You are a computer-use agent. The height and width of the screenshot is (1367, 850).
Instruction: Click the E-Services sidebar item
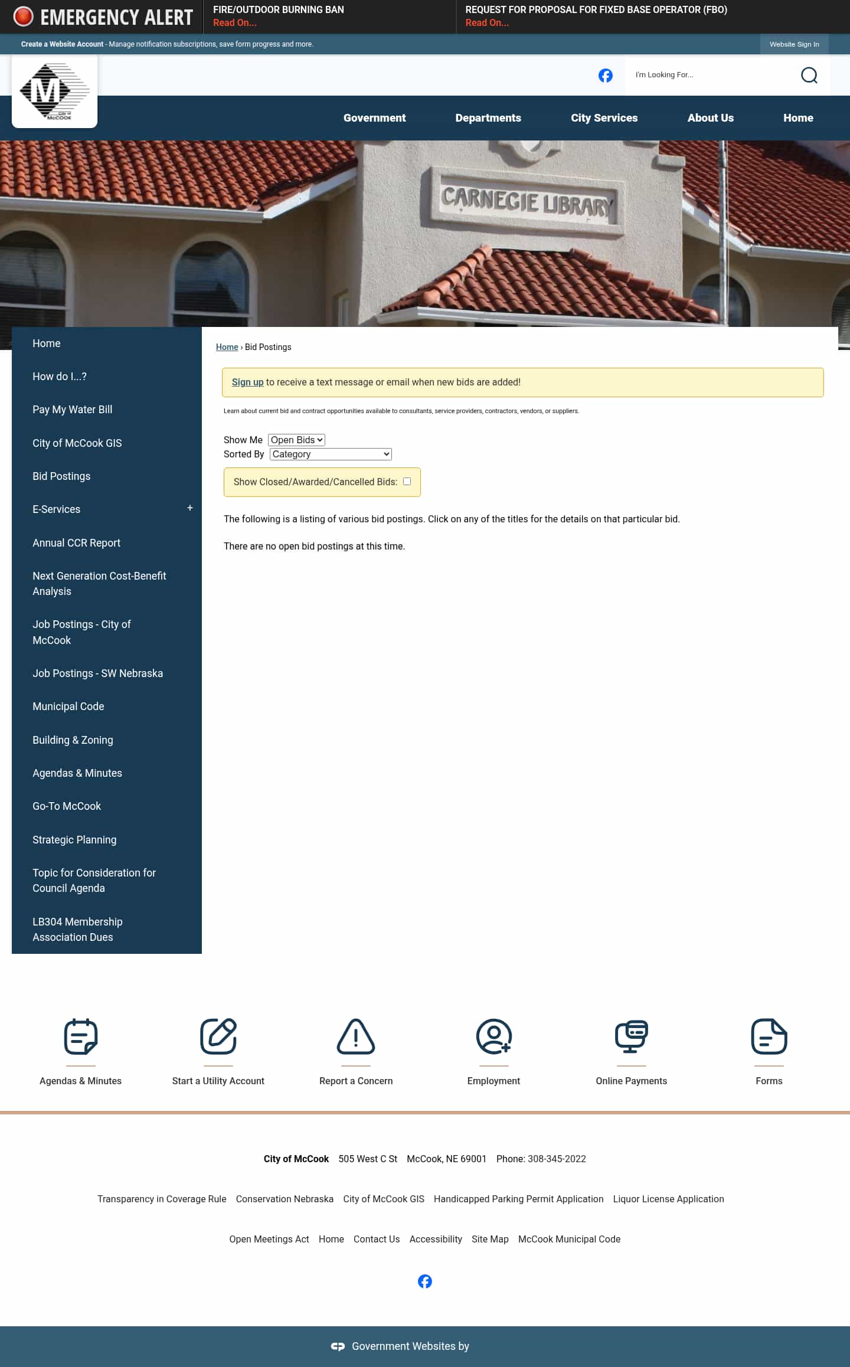point(56,509)
